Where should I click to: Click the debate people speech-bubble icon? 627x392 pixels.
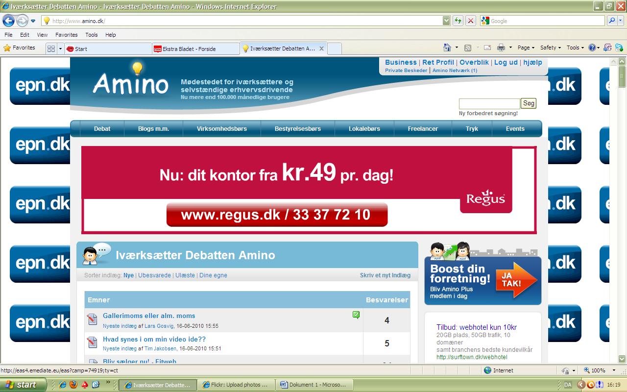[x=96, y=254]
